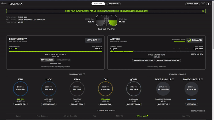214x120 pixels.
Task: Click the 100 TOKE voted amount
Action: click(13, 49)
